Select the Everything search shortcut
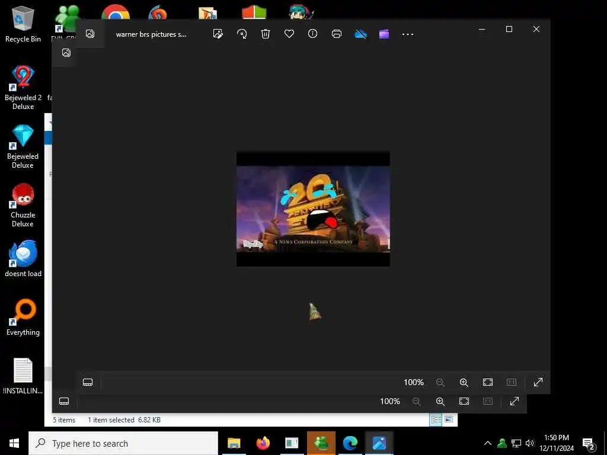 click(23, 318)
